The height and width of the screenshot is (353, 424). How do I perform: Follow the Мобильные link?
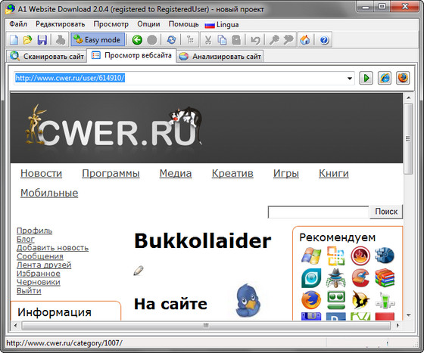click(x=49, y=194)
